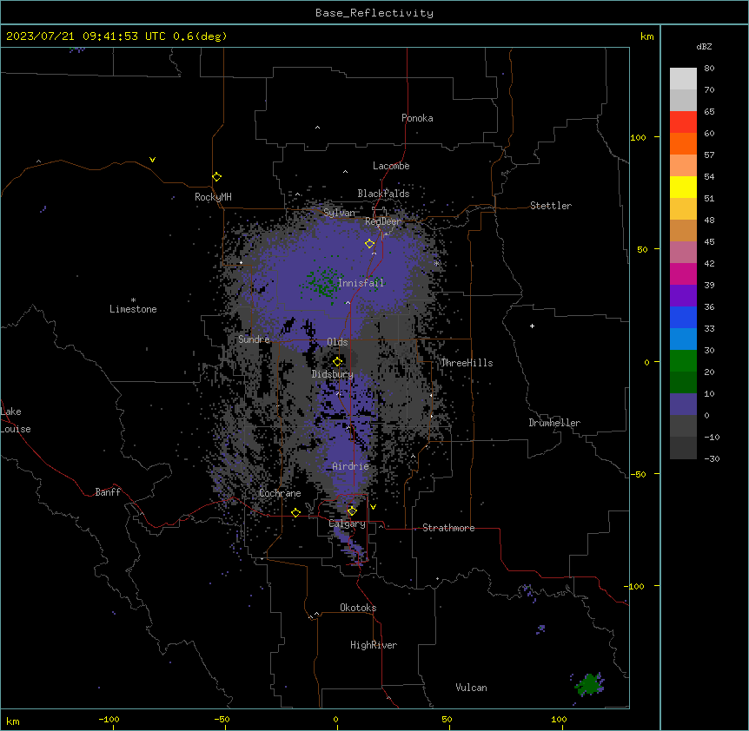The width and height of the screenshot is (749, 731).
Task: Click the Base_Reflectivity title text
Action: point(374,13)
